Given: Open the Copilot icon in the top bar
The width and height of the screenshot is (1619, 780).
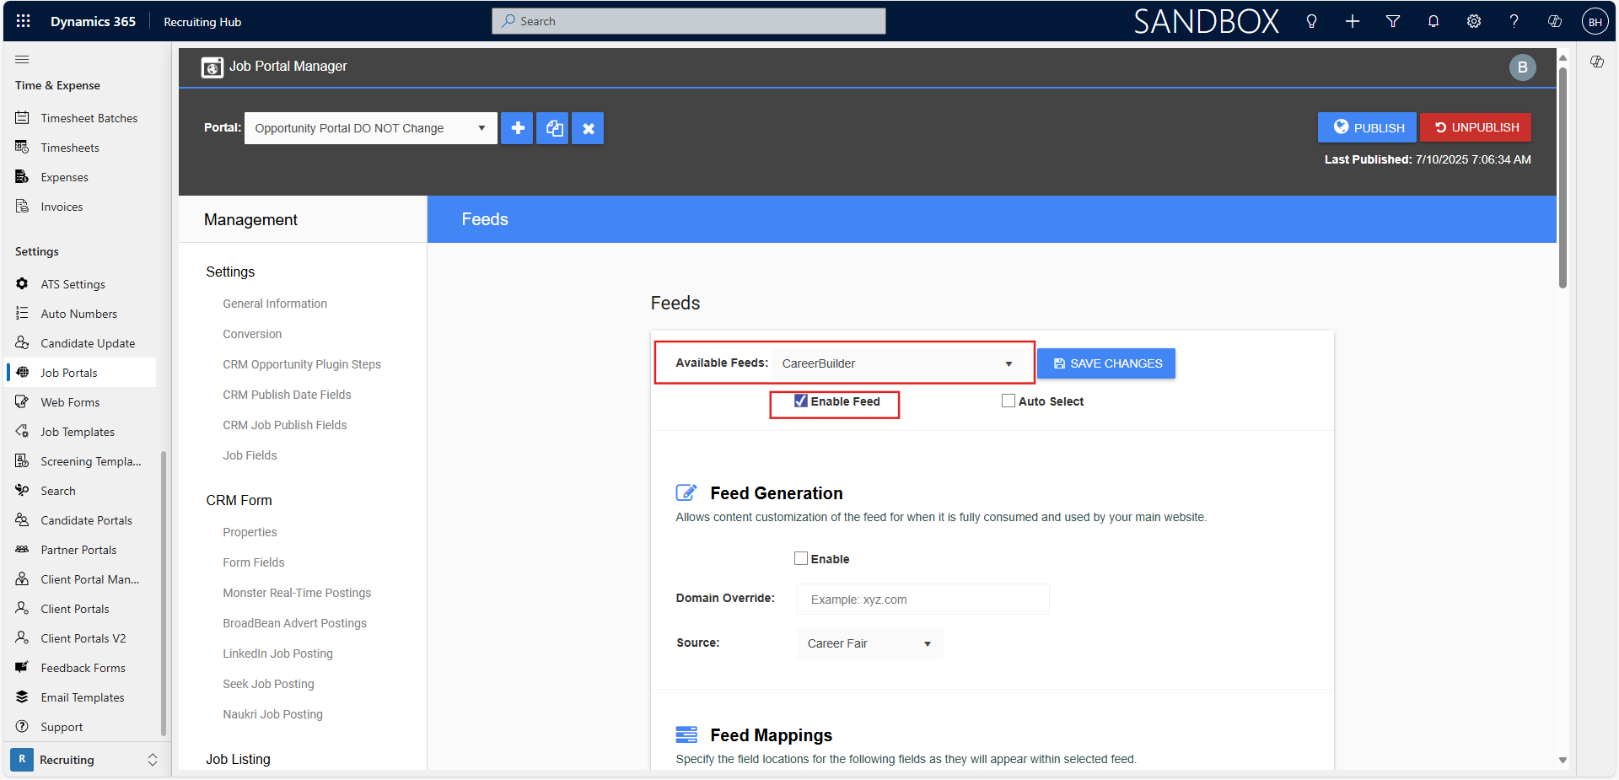Looking at the screenshot, I should tap(1555, 21).
